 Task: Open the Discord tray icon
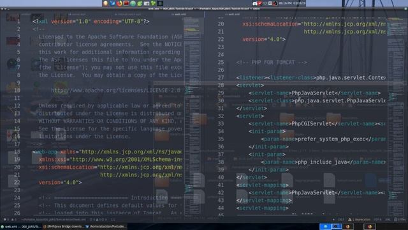pyautogui.click(x=255, y=3)
